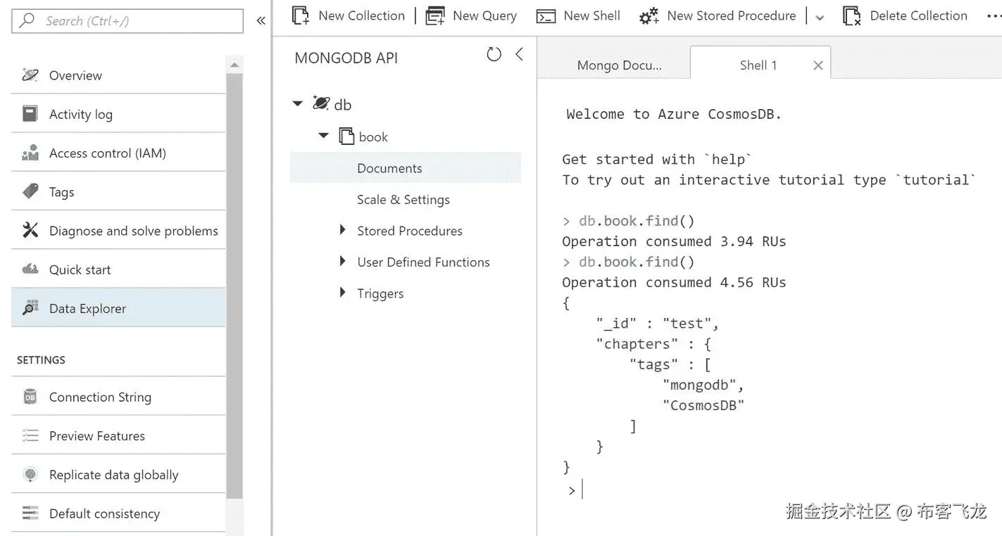Screen dimensions: 1002x536
Task: Open Scale & Settings for the book collection
Action: [403, 199]
